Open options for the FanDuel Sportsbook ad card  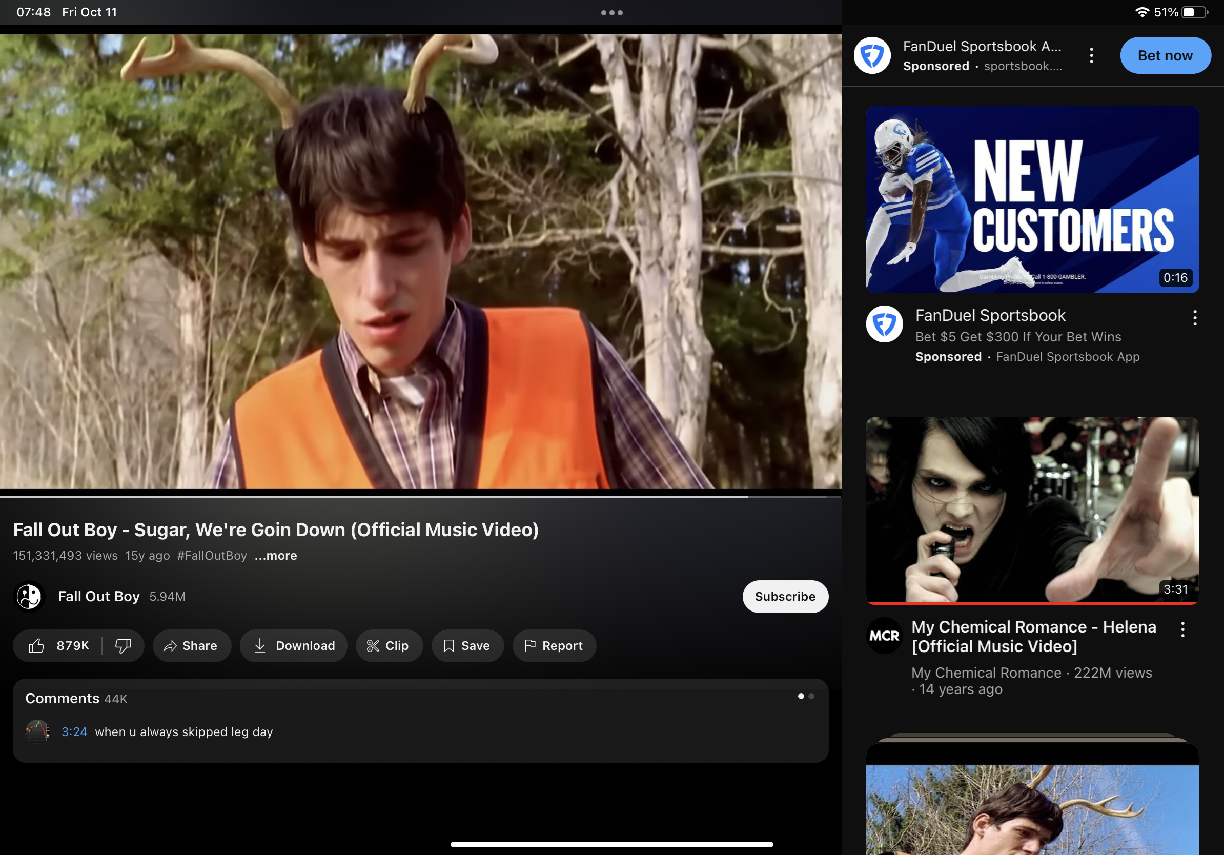(1195, 318)
